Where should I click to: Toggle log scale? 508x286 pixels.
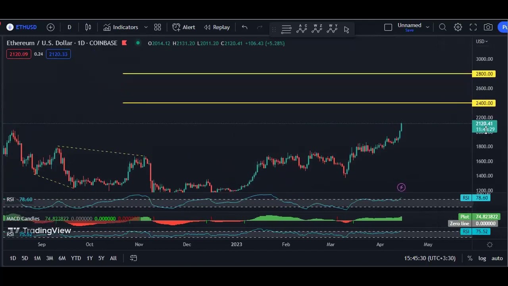point(482,258)
